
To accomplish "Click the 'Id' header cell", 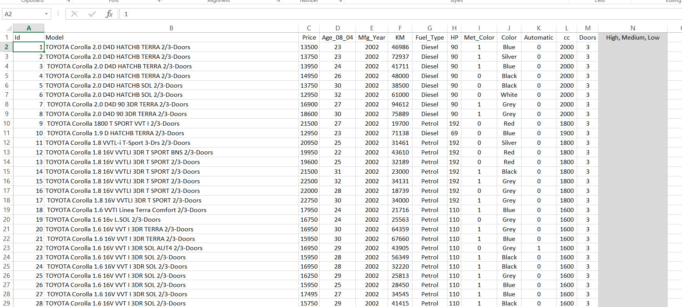I will pos(29,37).
